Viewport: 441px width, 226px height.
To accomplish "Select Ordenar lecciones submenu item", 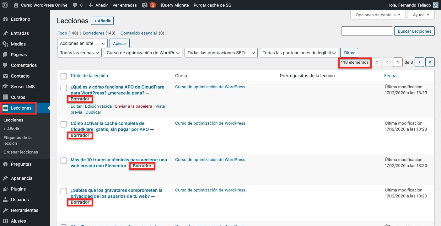I will coord(21,152).
